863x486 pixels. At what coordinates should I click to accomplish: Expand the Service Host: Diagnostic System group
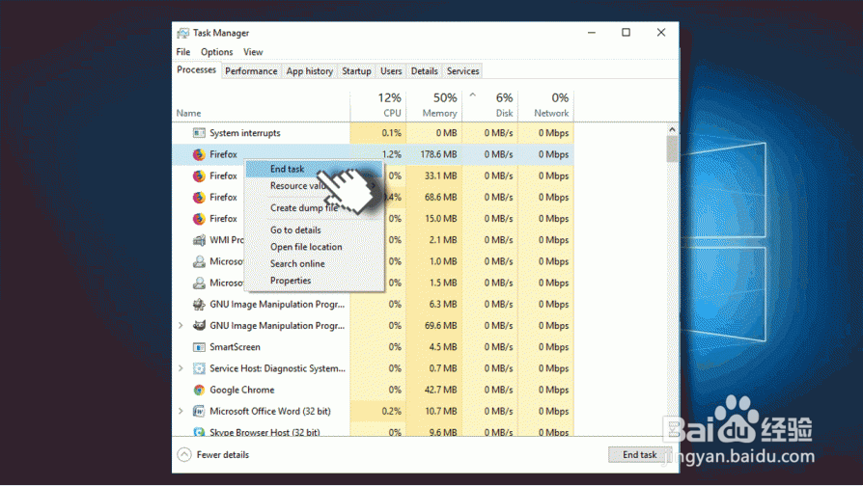coord(181,368)
